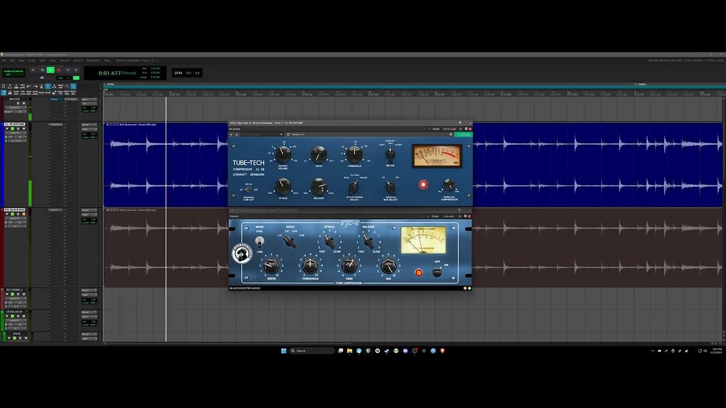Image resolution: width=726 pixels, height=408 pixels.
Task: Flip the sidechain Bus Select switch
Action: (390, 186)
